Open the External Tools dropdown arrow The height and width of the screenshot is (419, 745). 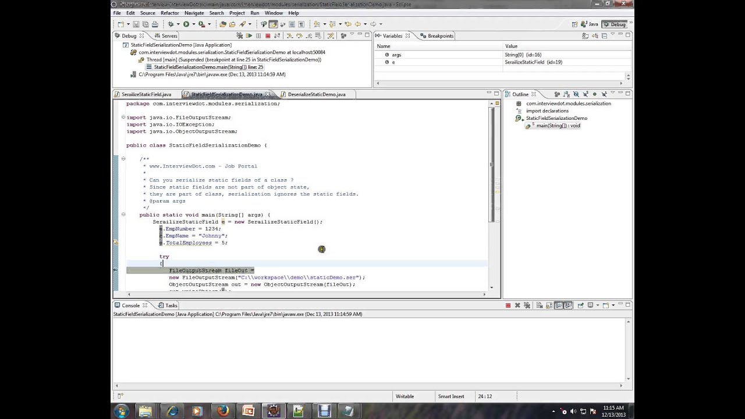[x=210, y=24]
